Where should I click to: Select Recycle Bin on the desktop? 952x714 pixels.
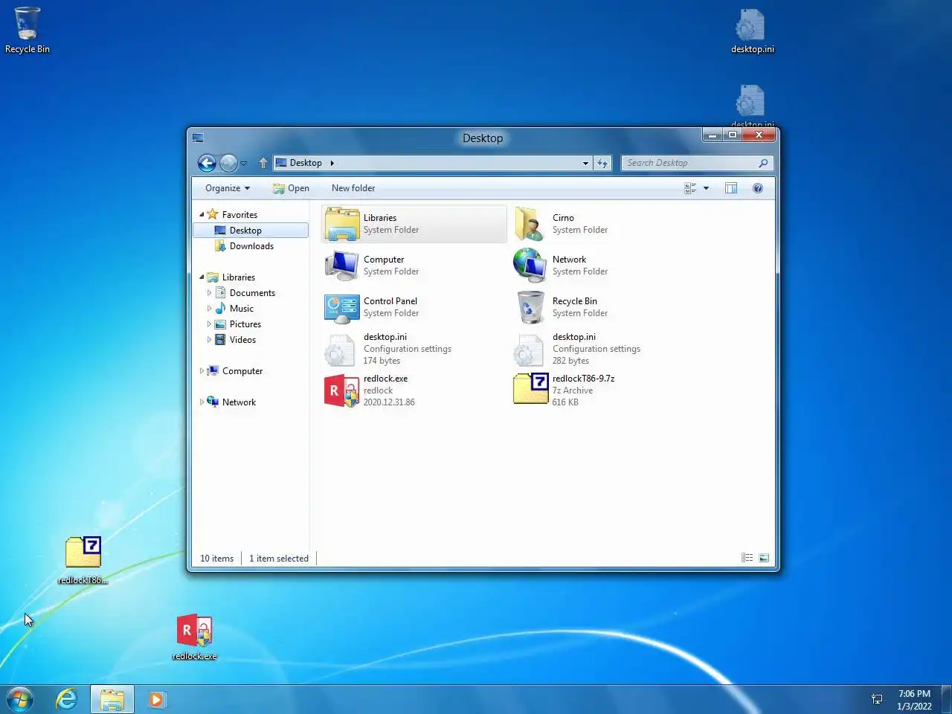(28, 30)
